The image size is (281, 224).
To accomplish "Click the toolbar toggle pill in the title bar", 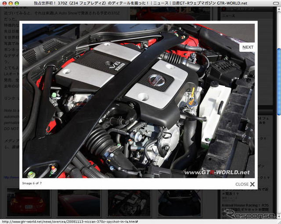I will click(276, 3).
